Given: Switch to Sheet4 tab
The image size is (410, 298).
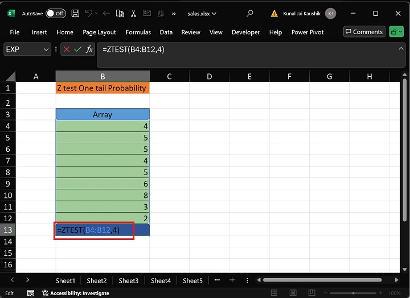Looking at the screenshot, I should [161, 281].
